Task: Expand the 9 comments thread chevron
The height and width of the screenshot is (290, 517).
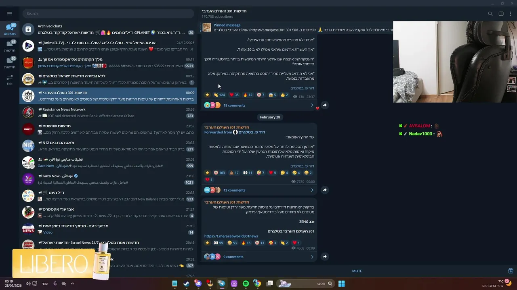Action: click(312, 257)
